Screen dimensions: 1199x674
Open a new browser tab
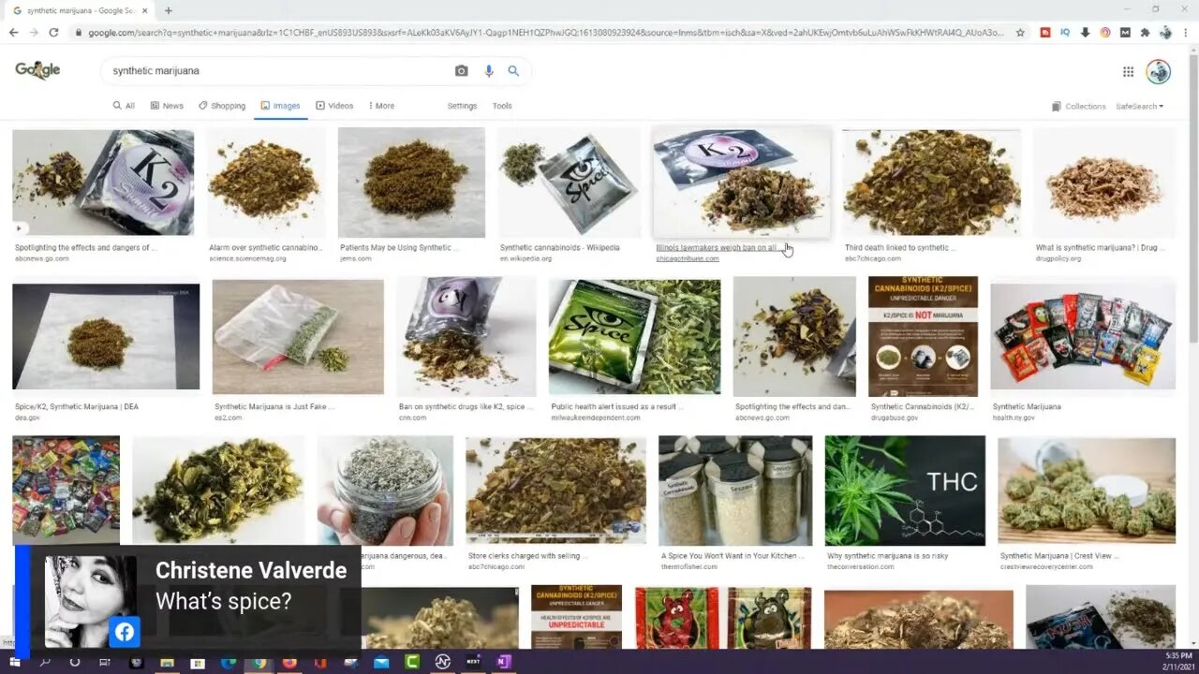tap(169, 10)
